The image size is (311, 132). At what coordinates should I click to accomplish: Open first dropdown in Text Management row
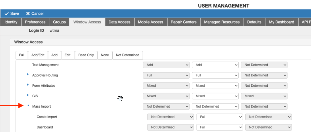click(166, 65)
